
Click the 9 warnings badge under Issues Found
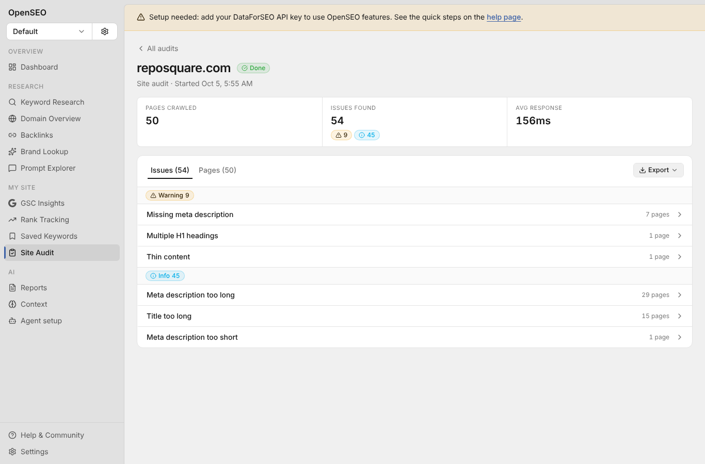coord(341,135)
